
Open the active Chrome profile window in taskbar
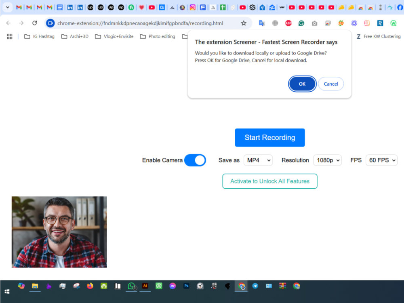tap(242, 286)
